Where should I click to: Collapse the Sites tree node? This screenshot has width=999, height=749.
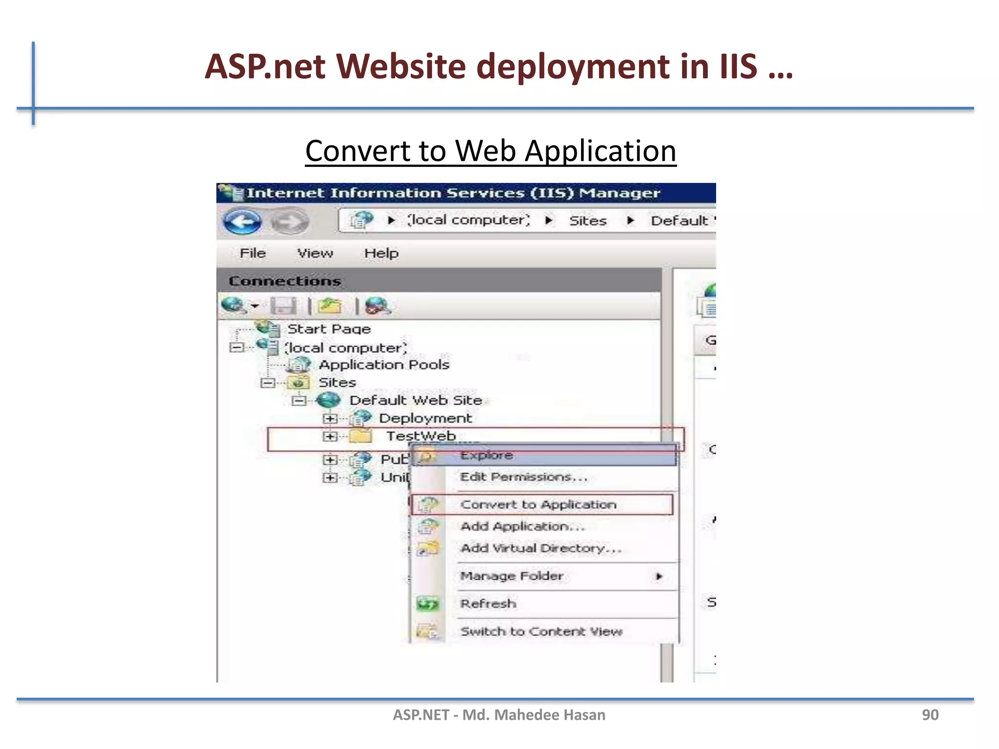(267, 383)
